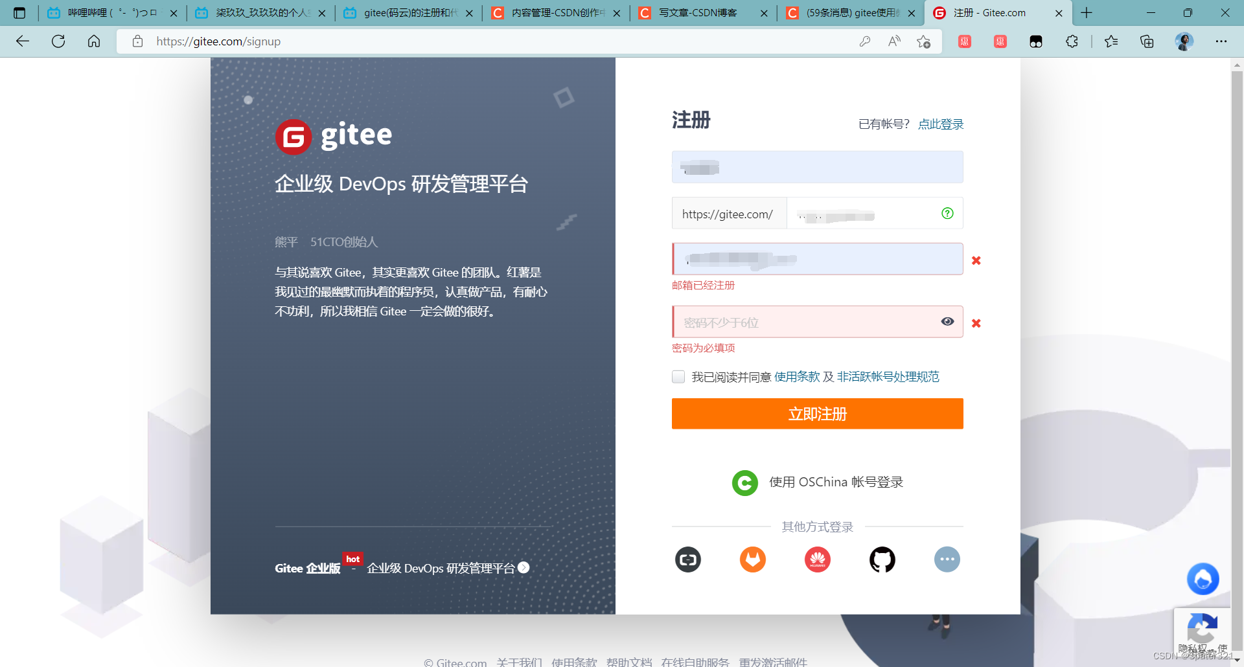Check the agree to terms checkbox
Image resolution: width=1244 pixels, height=667 pixels.
[x=678, y=377]
